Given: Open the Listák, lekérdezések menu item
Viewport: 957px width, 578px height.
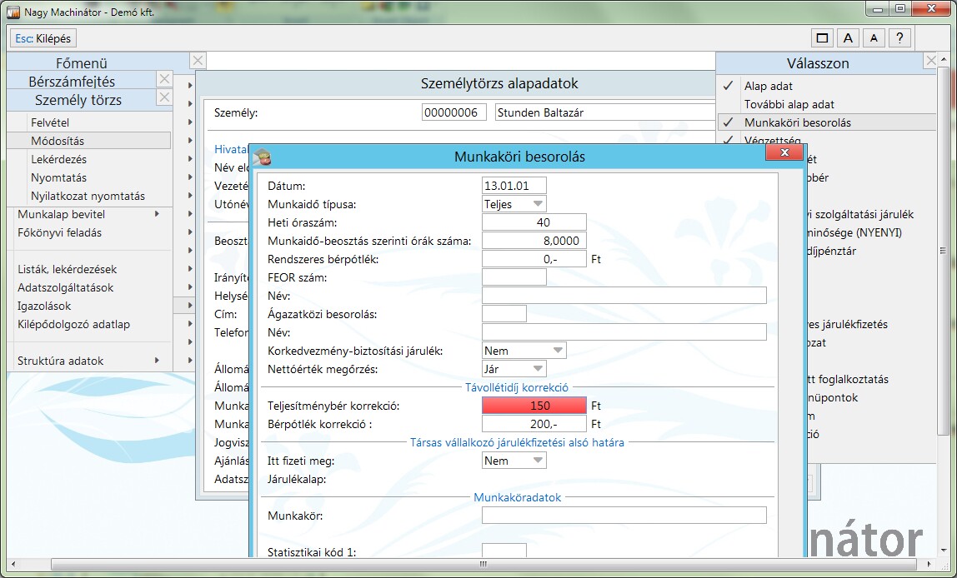Looking at the screenshot, I should tap(67, 269).
